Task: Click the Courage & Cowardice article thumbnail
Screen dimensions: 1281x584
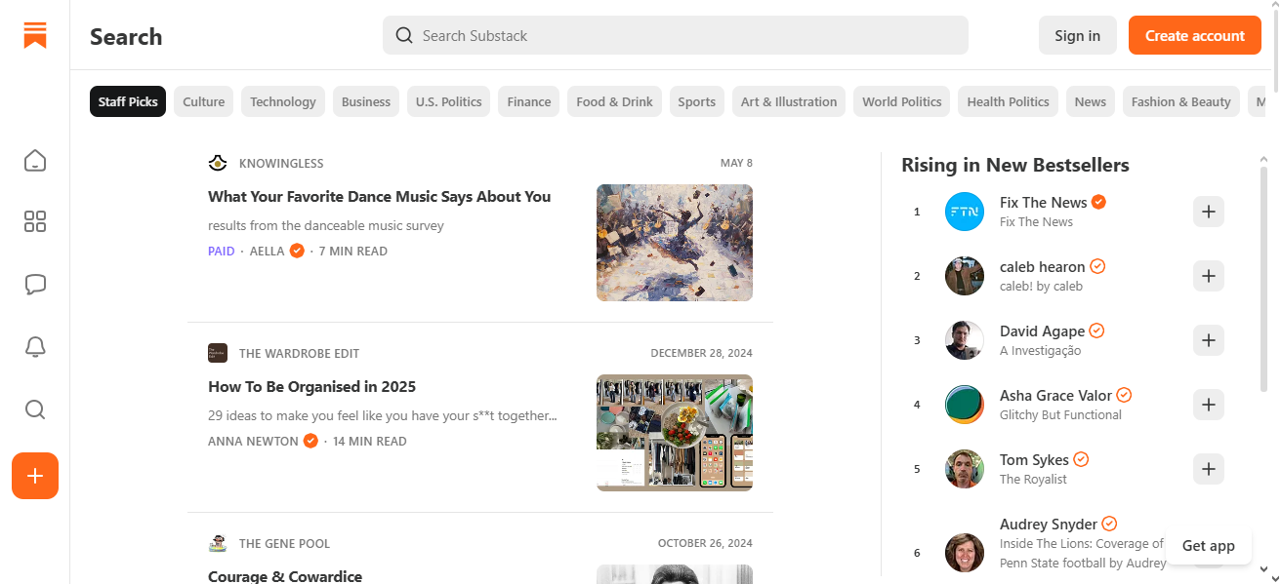Action: 675,574
